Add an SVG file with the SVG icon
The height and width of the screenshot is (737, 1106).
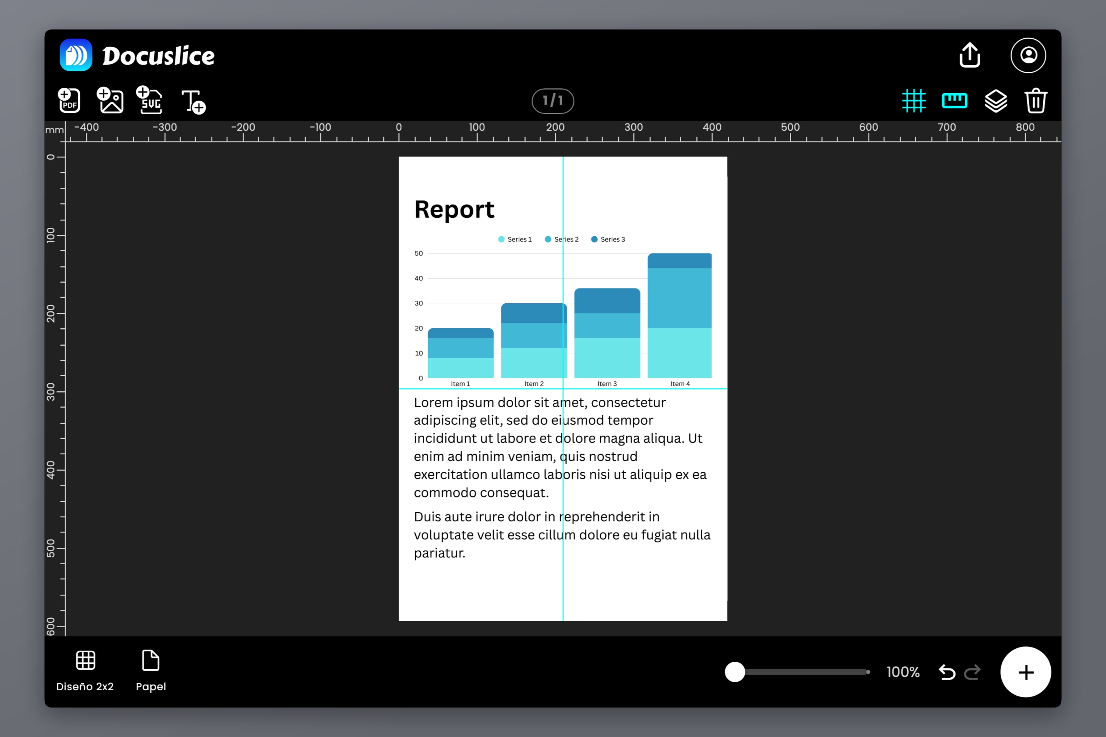pos(150,99)
